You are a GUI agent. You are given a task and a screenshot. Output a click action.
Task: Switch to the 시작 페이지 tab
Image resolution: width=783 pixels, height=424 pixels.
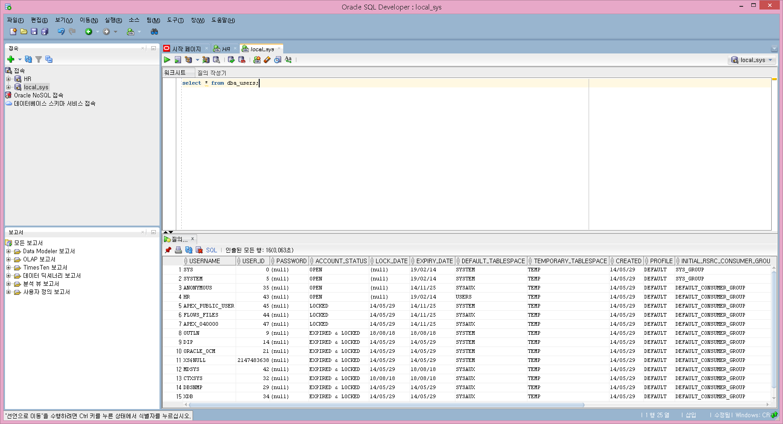(x=186, y=49)
